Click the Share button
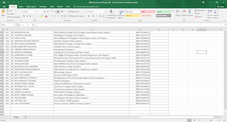The width and height of the screenshot is (227, 122). (221, 7)
